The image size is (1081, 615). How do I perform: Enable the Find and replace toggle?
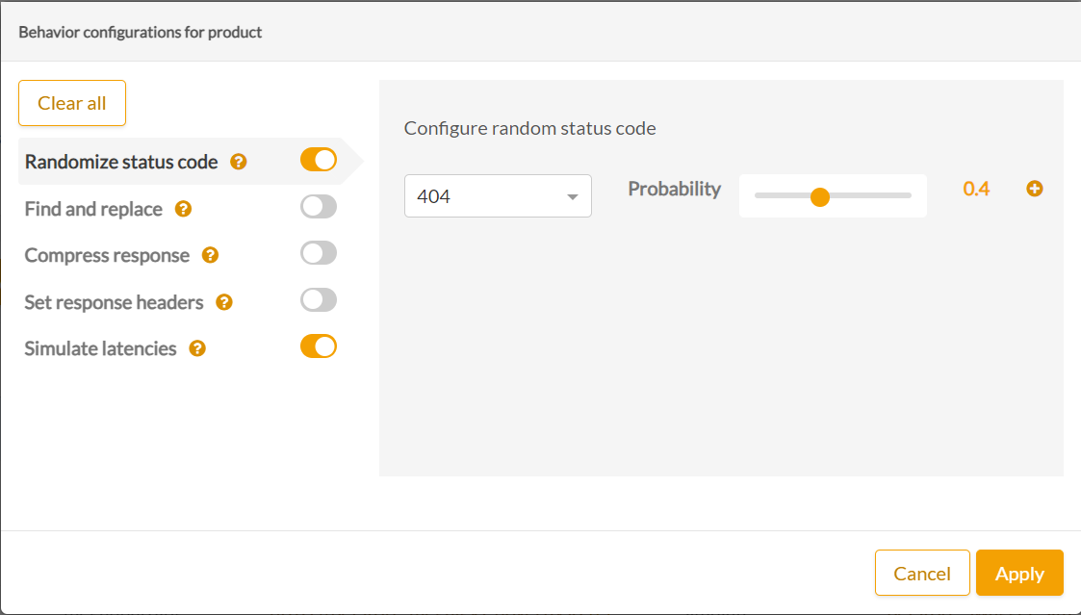pos(319,207)
